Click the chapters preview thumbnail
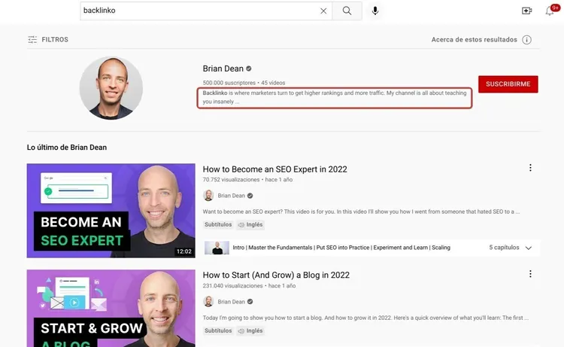This screenshot has height=347, width=564. pos(217,248)
